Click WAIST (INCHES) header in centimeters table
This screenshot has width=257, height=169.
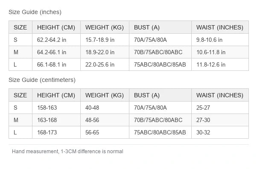coord(220,95)
